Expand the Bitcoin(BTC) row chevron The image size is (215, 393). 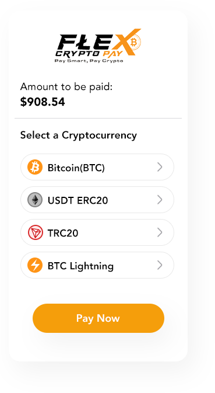pos(160,167)
